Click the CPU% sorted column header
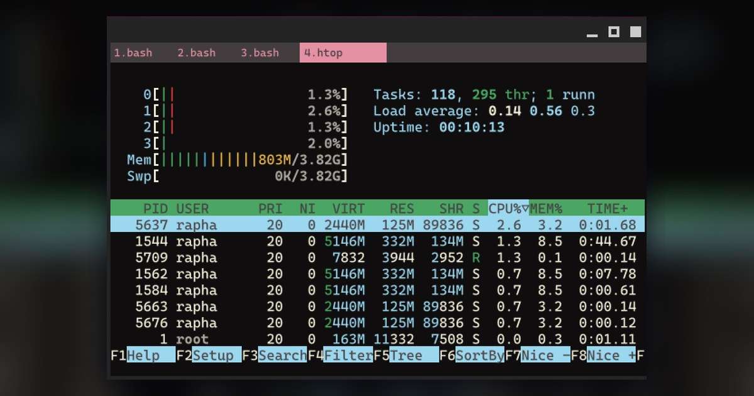754x396 pixels. point(508,209)
